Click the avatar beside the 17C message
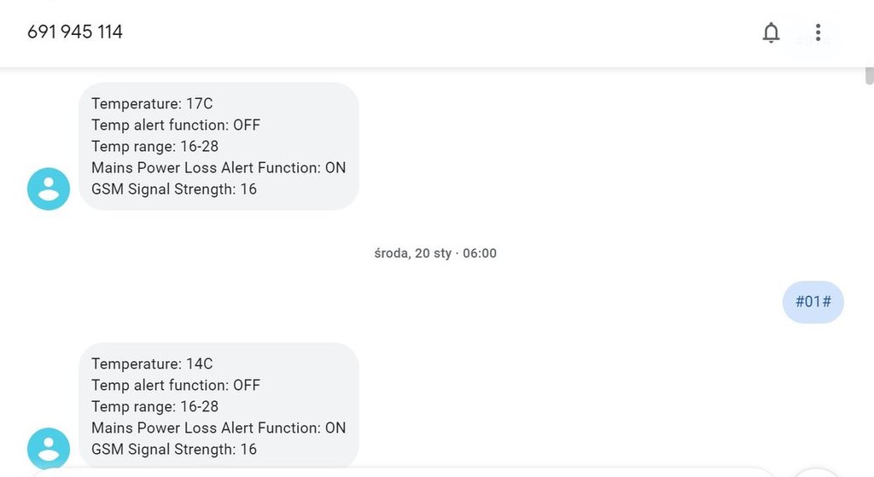This screenshot has height=477, width=874. point(49,189)
